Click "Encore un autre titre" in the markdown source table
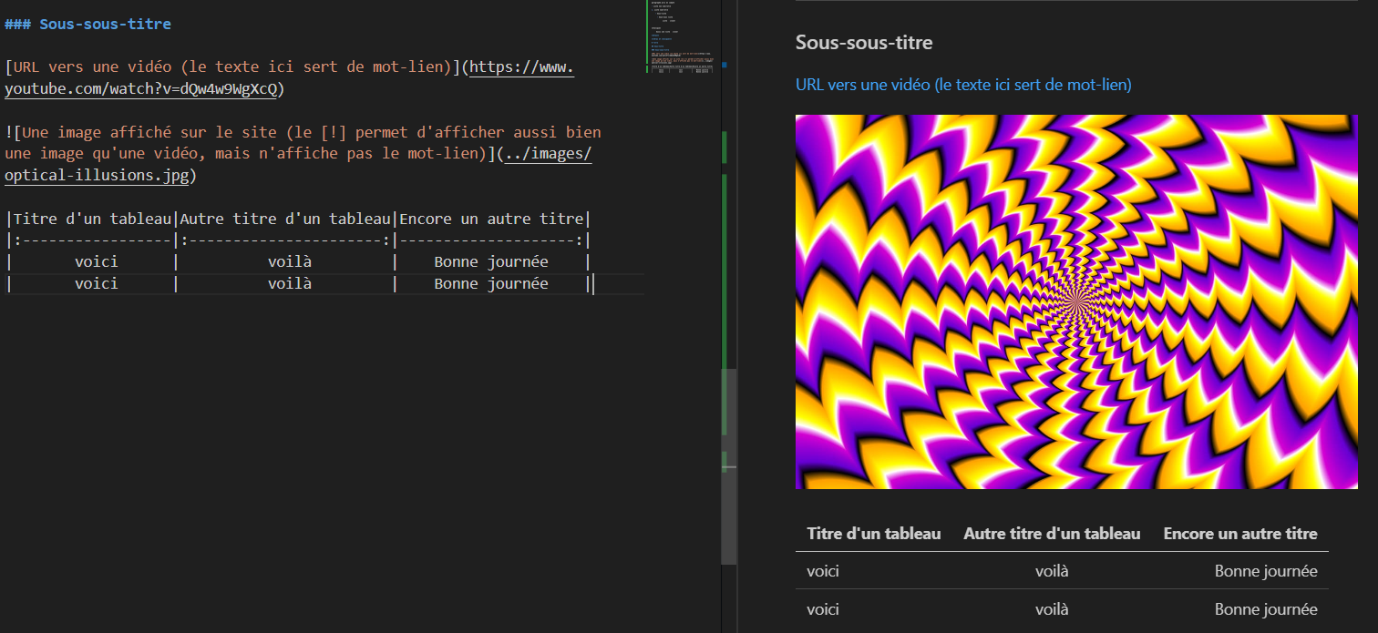Viewport: 1378px width, 633px height. click(491, 219)
